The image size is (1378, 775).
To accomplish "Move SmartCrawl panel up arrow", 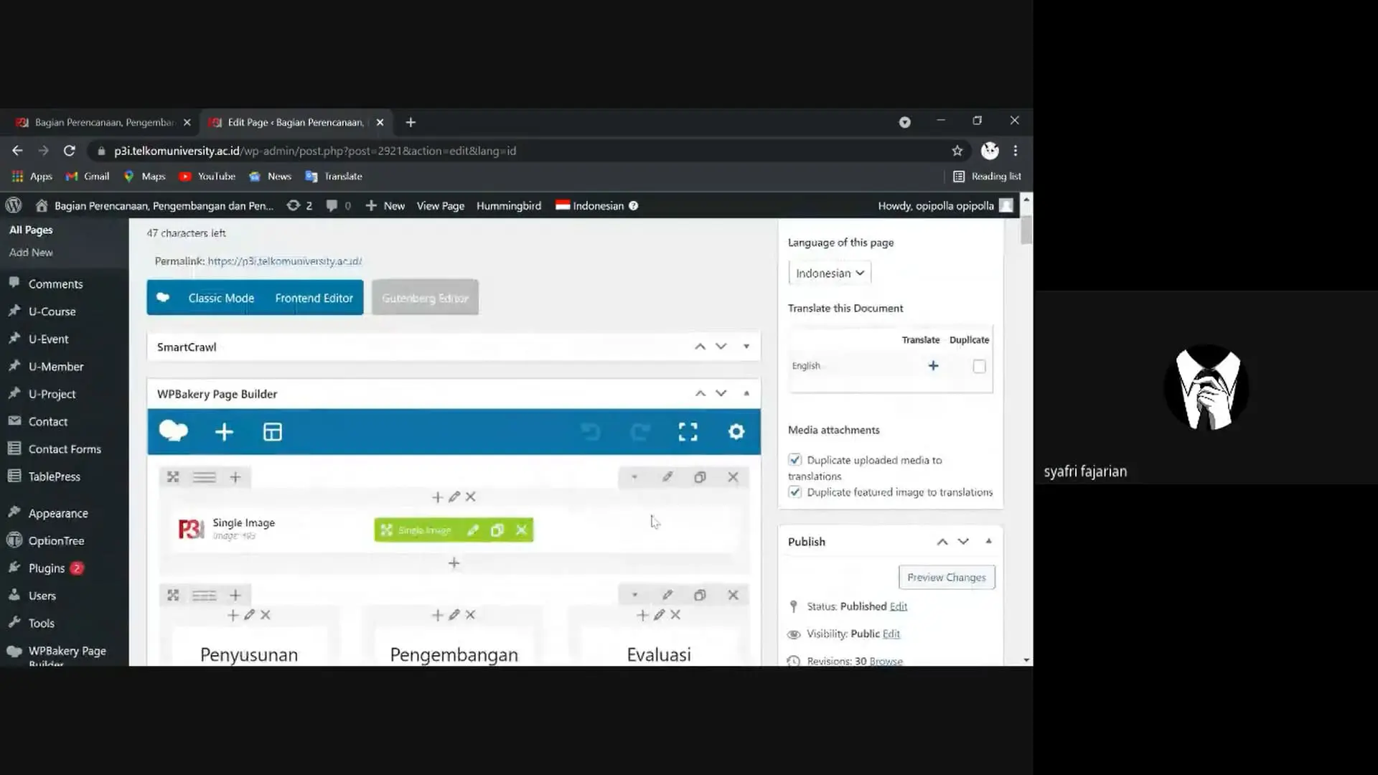I will (700, 347).
